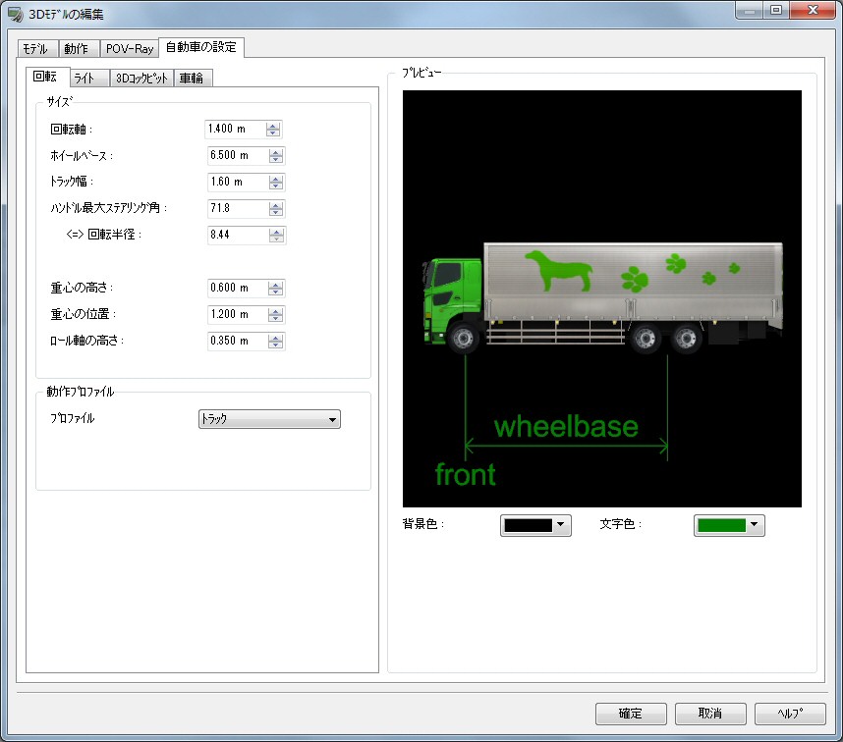
Task: Increase ハンドル最大ステアリング角 with up arrow
Action: (x=276, y=204)
